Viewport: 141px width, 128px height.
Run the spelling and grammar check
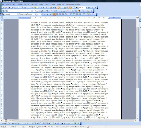pyautogui.click(x=22, y=8)
